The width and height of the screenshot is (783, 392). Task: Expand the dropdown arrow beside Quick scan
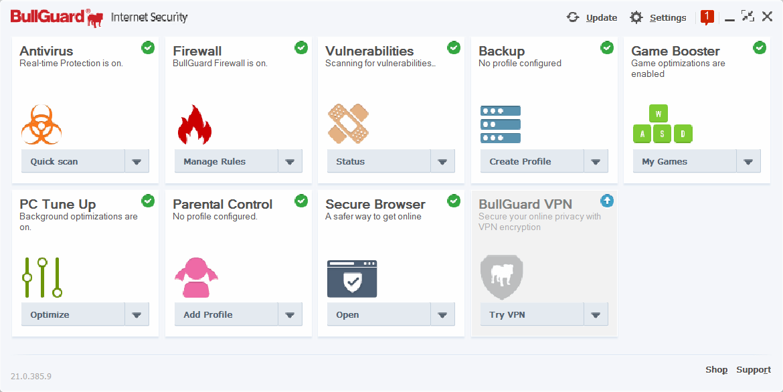pos(137,161)
